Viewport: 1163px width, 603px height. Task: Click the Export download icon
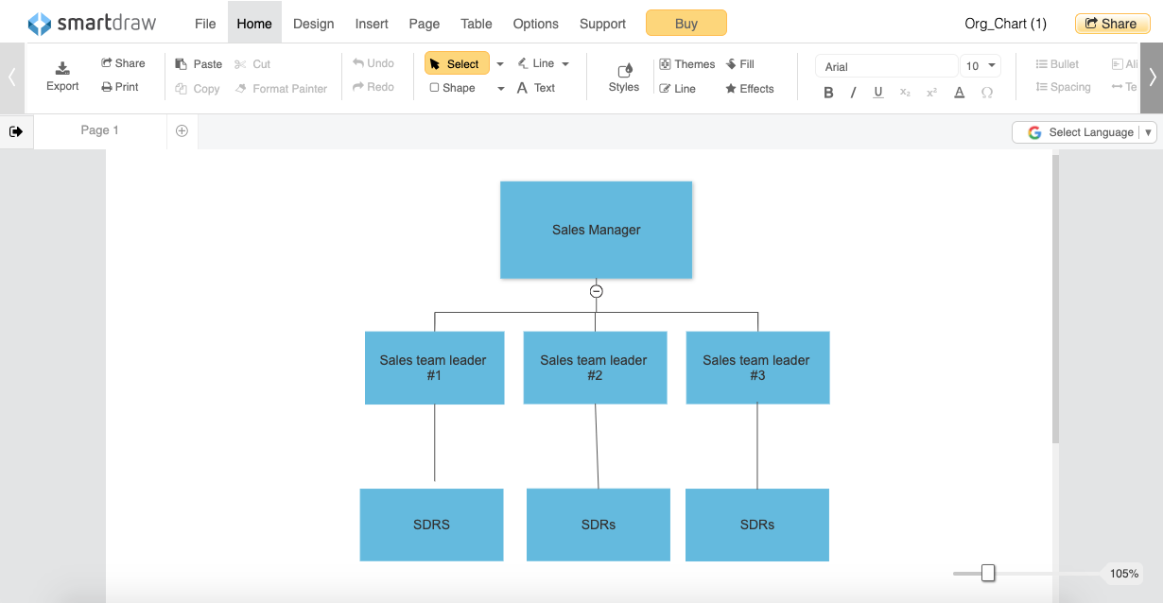pyautogui.click(x=62, y=67)
